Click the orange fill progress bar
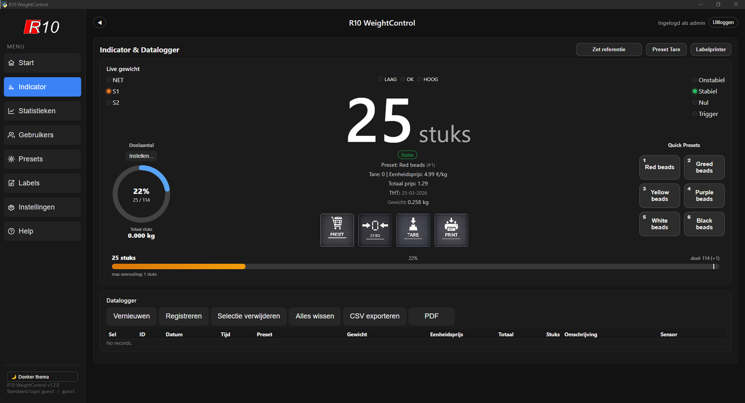This screenshot has height=403, width=745. (179, 266)
